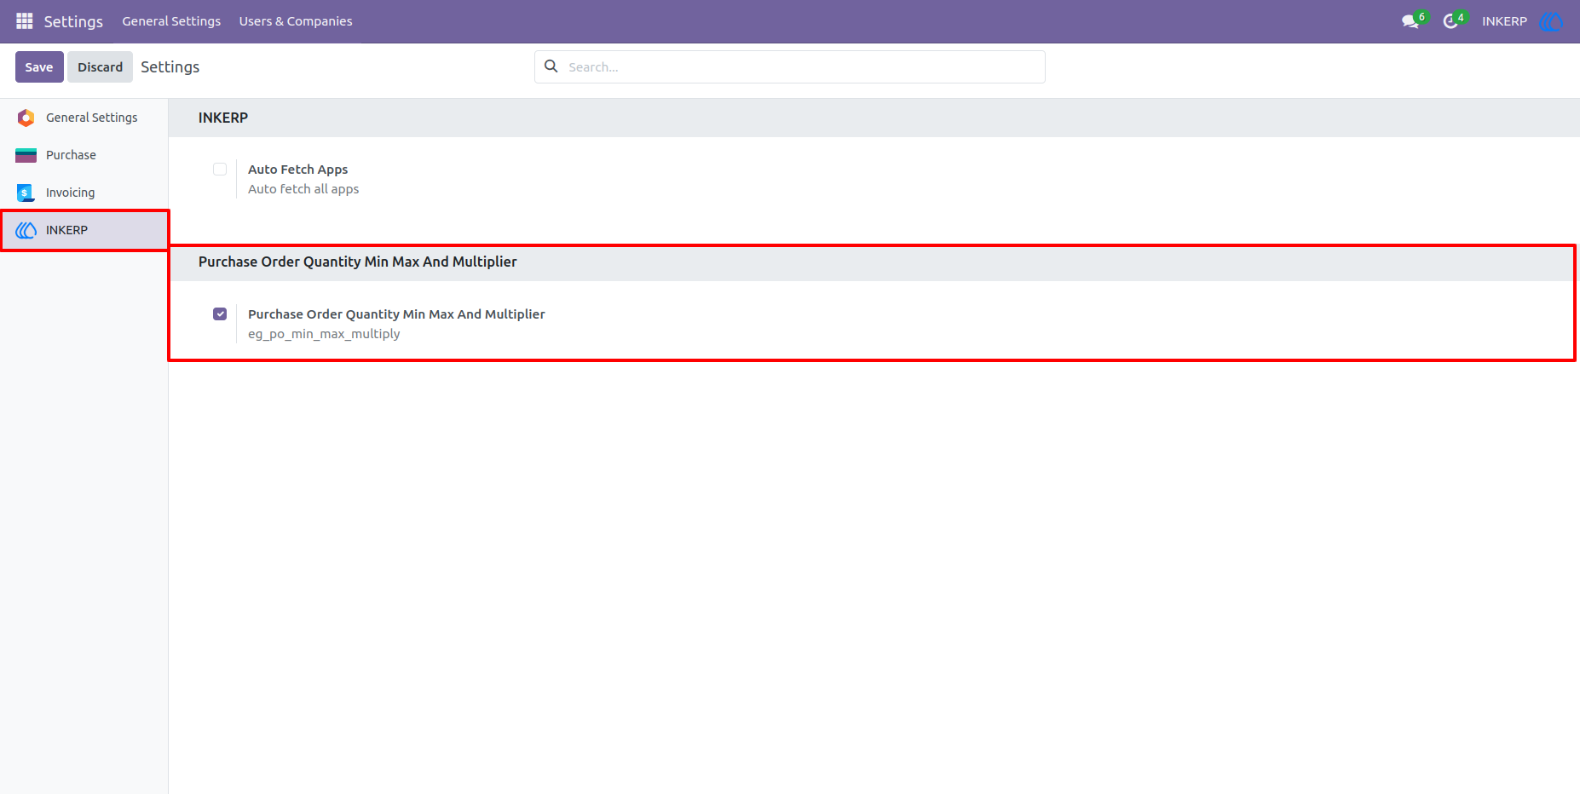1580x794 pixels.
Task: Uncheck Purchase Order Quantity Min Max checkbox
Action: 220,314
